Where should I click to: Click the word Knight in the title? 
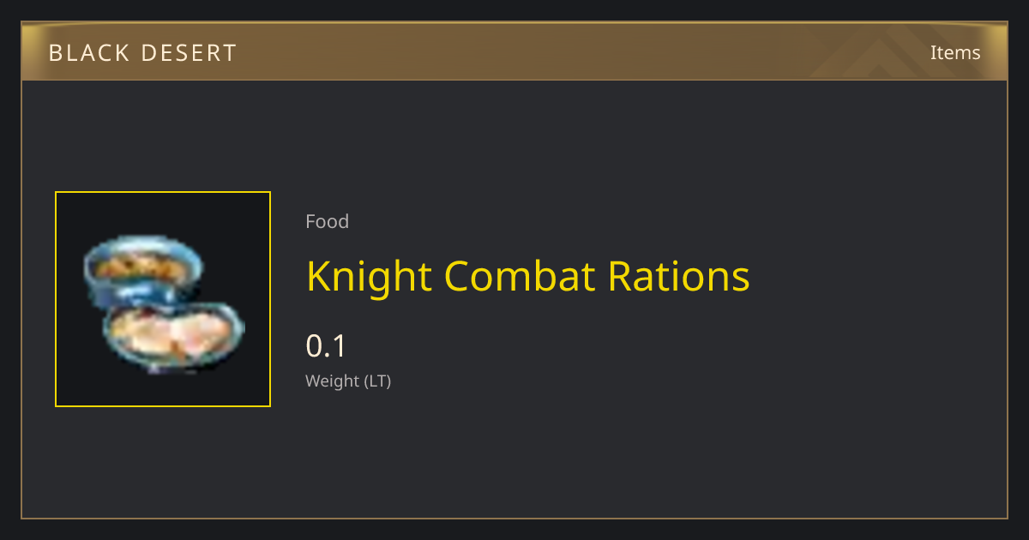[369, 276]
